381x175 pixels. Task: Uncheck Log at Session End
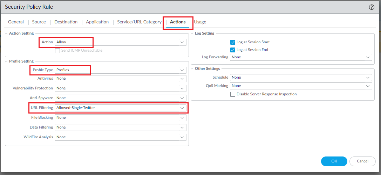pos(233,50)
